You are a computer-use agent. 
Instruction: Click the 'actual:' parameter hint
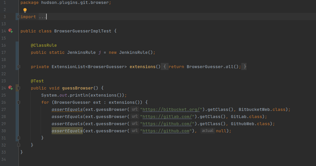(208, 131)
